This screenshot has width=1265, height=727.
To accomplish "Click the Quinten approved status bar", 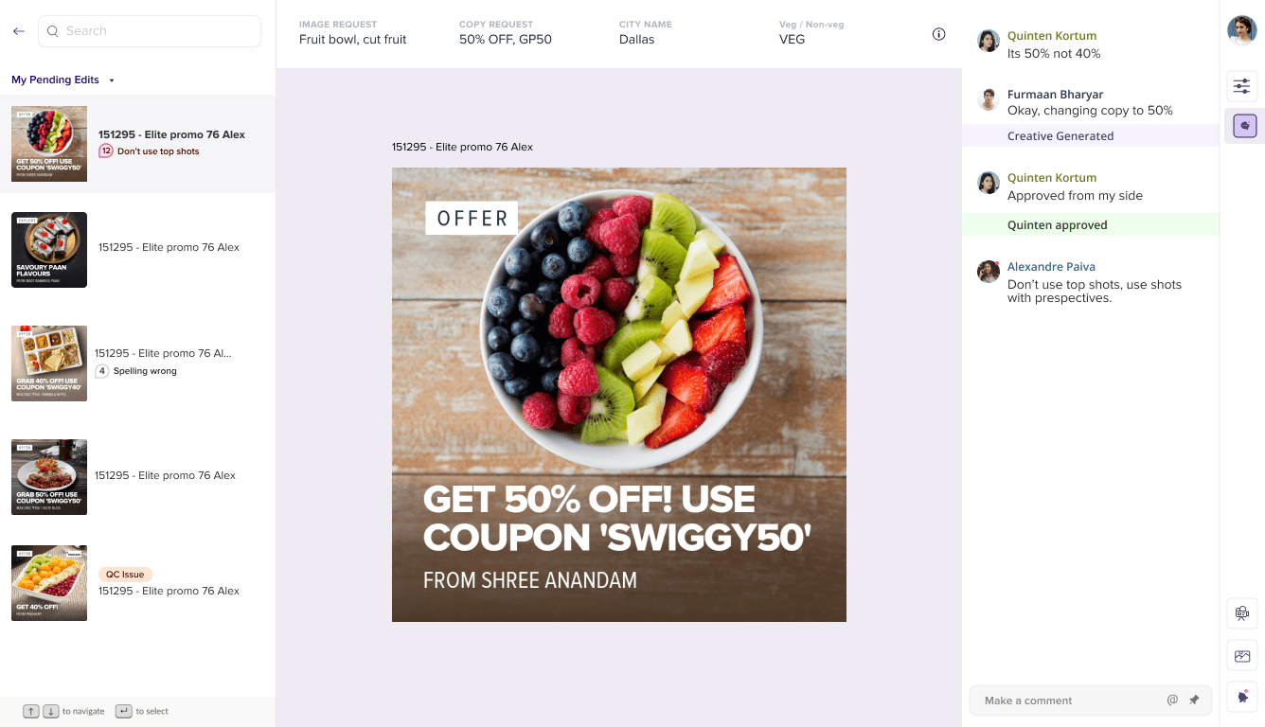I will coord(1091,225).
